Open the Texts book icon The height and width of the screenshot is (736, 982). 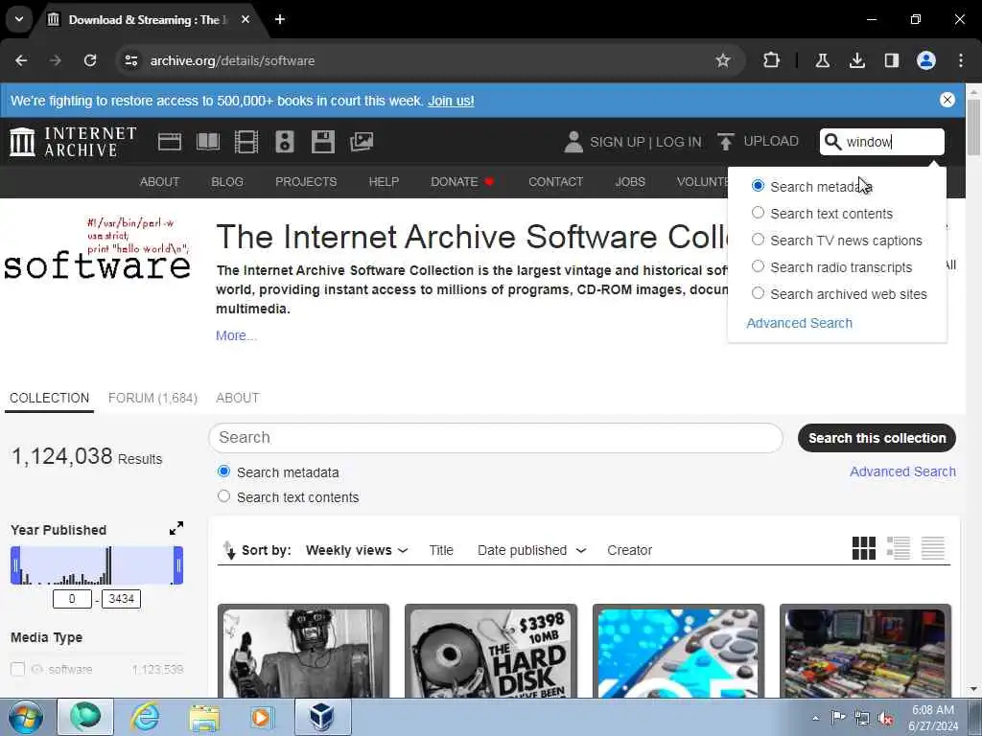pyautogui.click(x=208, y=142)
